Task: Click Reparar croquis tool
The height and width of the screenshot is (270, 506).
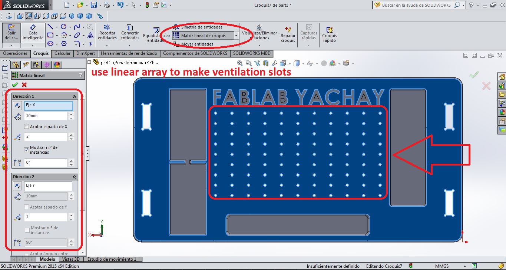Action: tap(288, 34)
